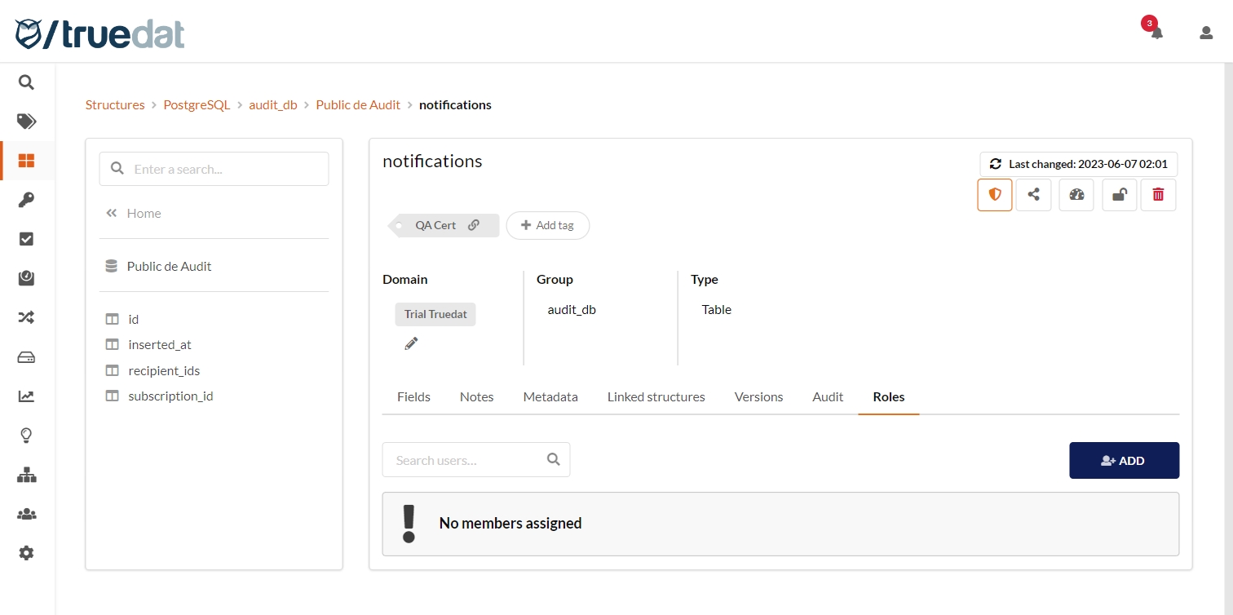Click the link icon on QA Cert tag
Screen dimensions: 1233x615
474,225
